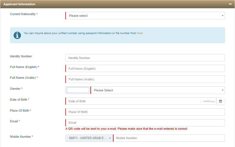Viewport: 235px width, 147px height.
Task: Click into the Mobile Number field
Action: pyautogui.click(x=169, y=138)
